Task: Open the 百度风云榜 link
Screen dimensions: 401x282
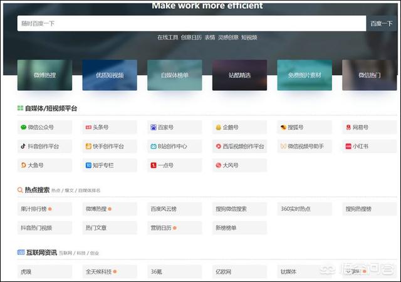Action: pyautogui.click(x=175, y=209)
